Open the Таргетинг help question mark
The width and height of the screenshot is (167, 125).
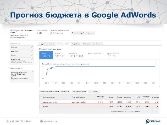19,44
